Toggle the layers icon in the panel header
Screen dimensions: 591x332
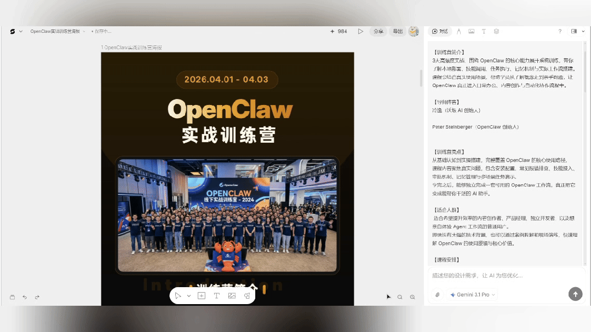tap(496, 31)
